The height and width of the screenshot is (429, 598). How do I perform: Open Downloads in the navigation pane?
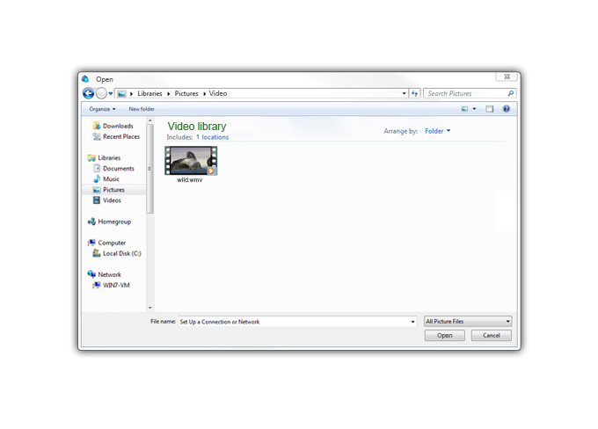(113, 126)
